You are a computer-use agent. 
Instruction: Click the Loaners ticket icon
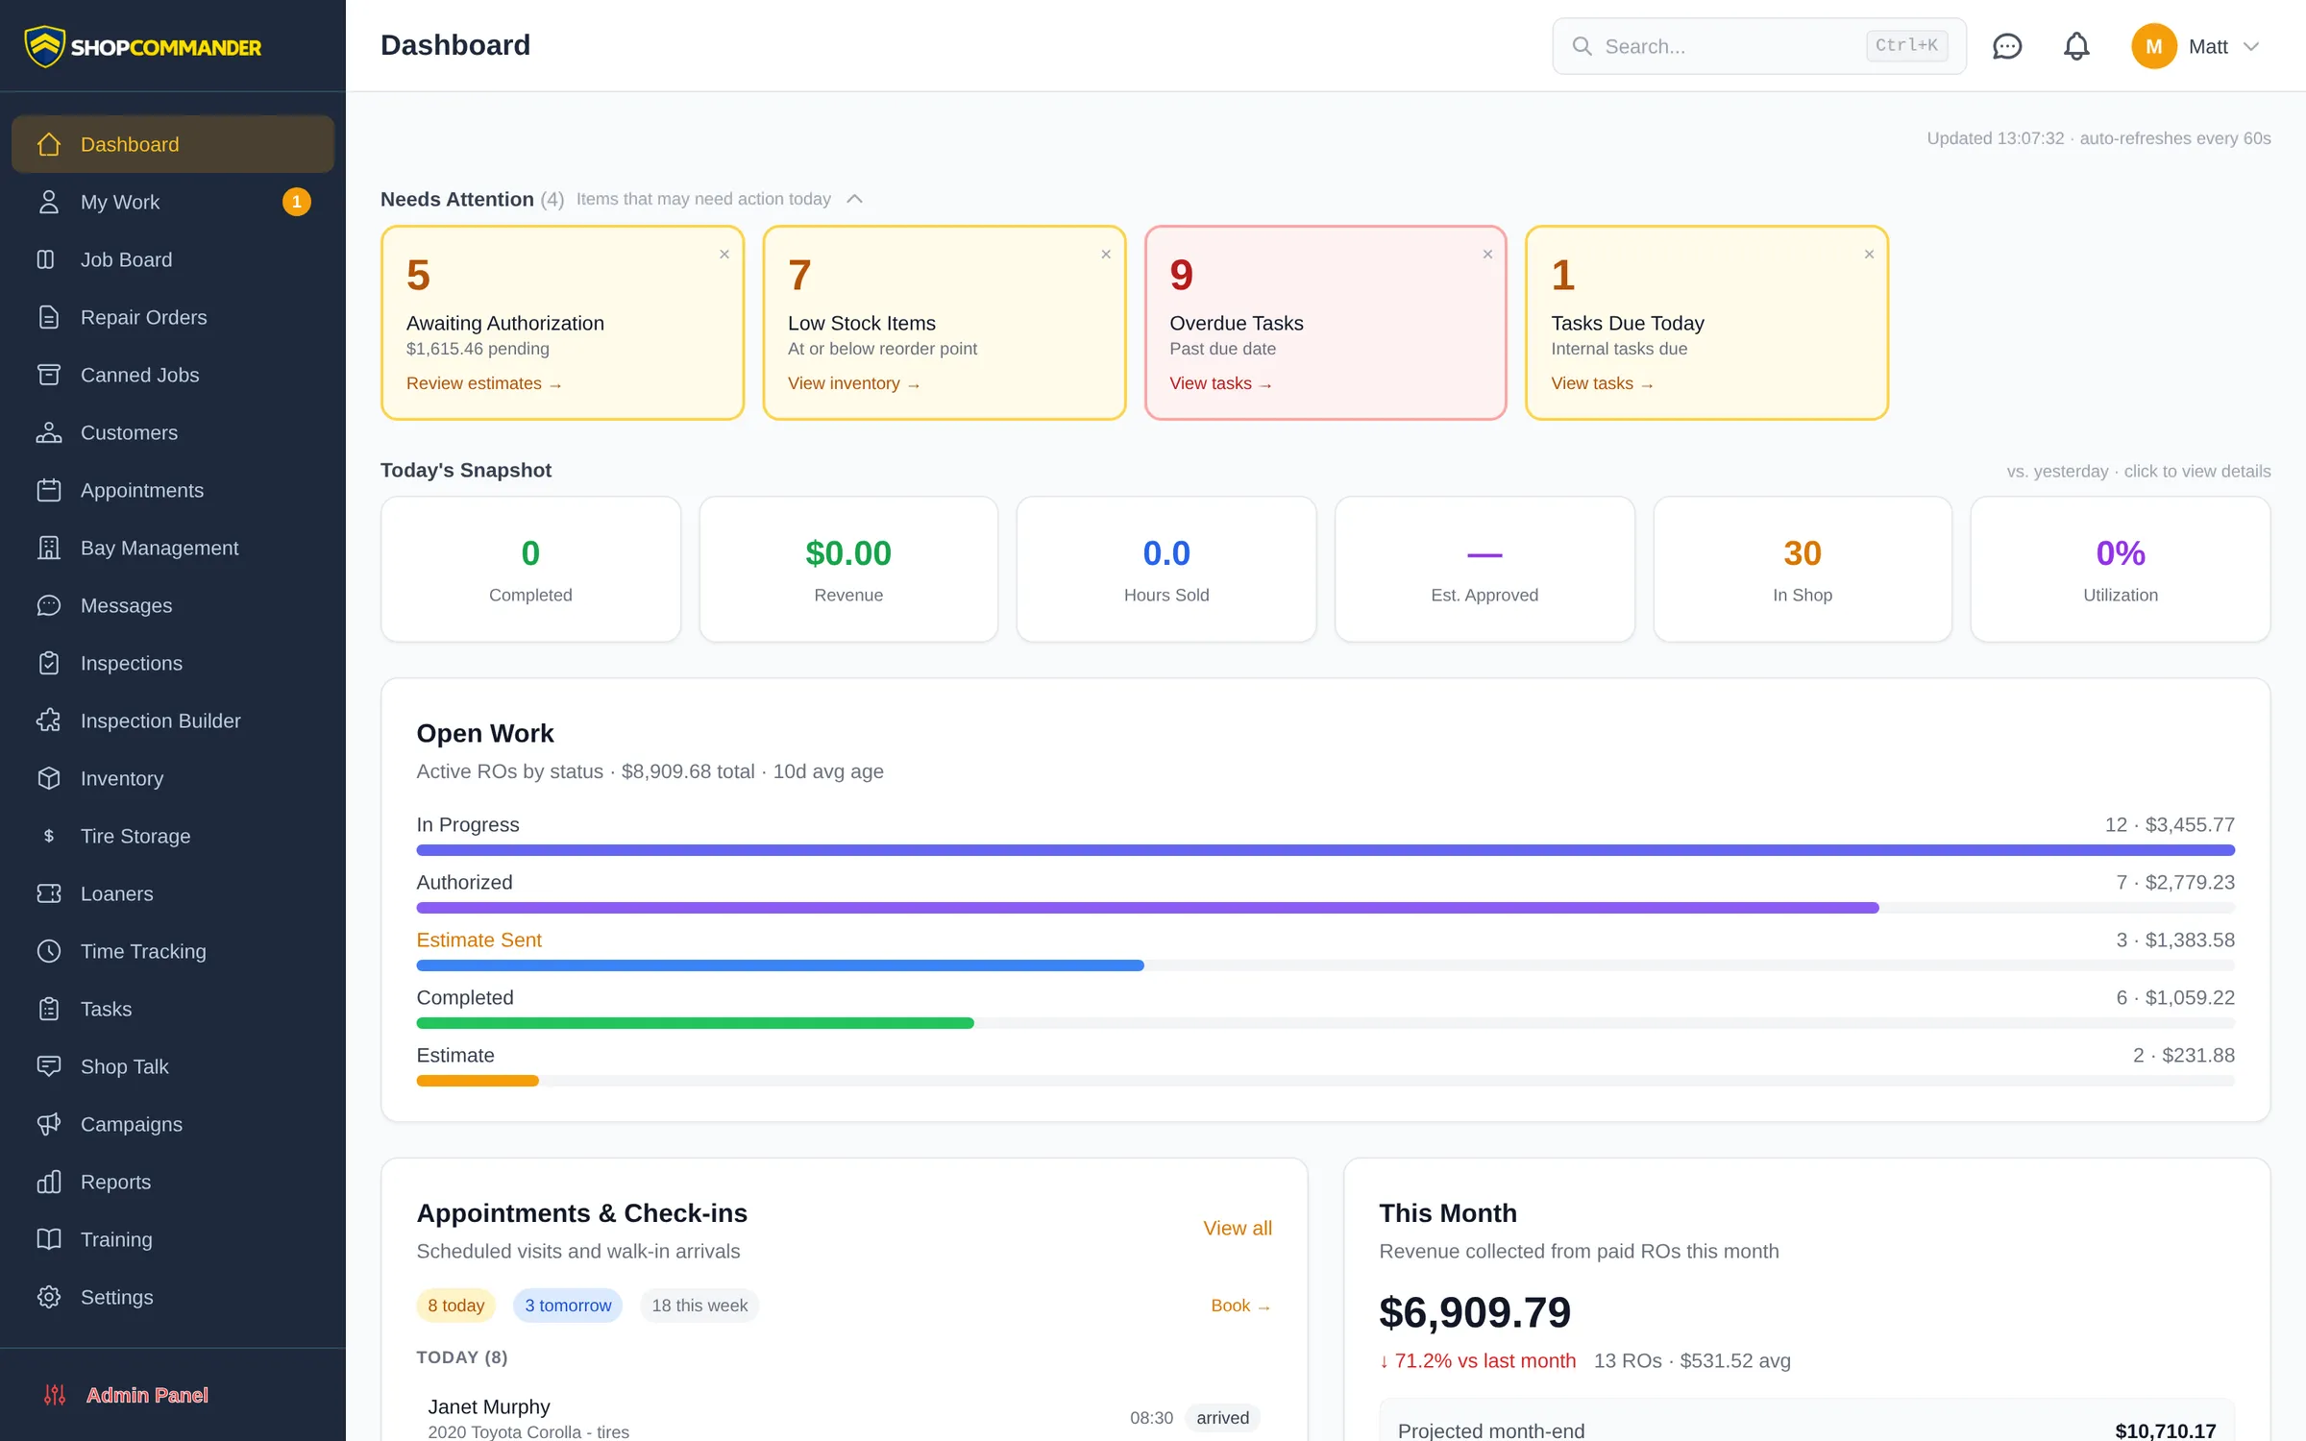pyautogui.click(x=49, y=893)
